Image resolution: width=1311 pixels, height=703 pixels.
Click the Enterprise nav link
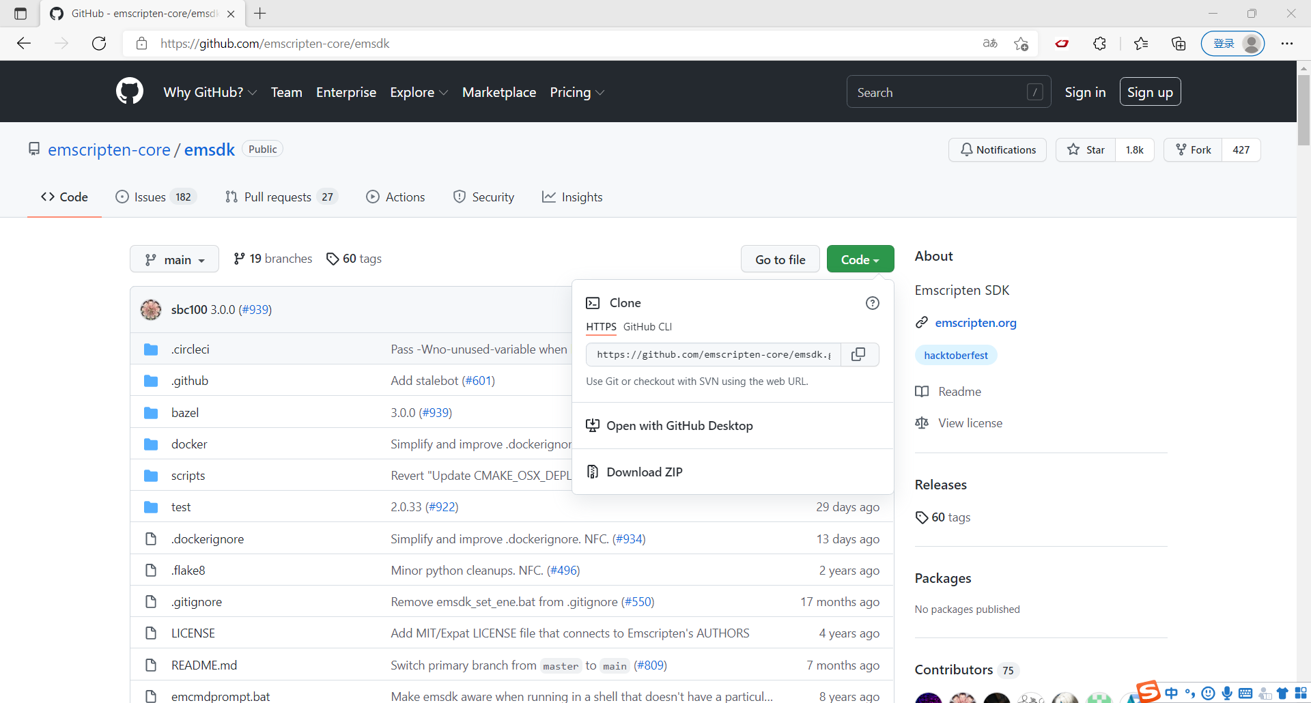(346, 92)
